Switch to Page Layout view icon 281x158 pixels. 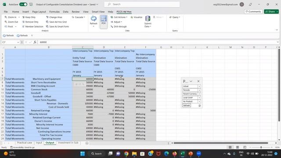238,147
